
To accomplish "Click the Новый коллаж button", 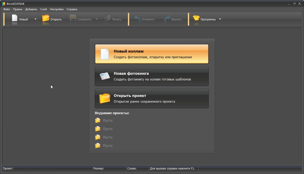I will click(152, 54).
